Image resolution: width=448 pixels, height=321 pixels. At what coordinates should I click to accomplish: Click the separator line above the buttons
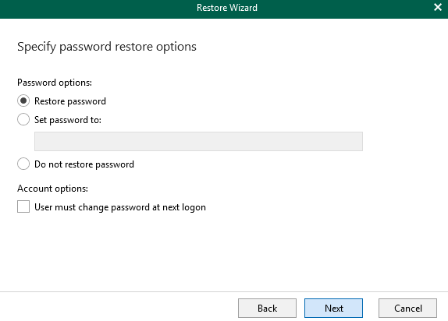coord(224,291)
